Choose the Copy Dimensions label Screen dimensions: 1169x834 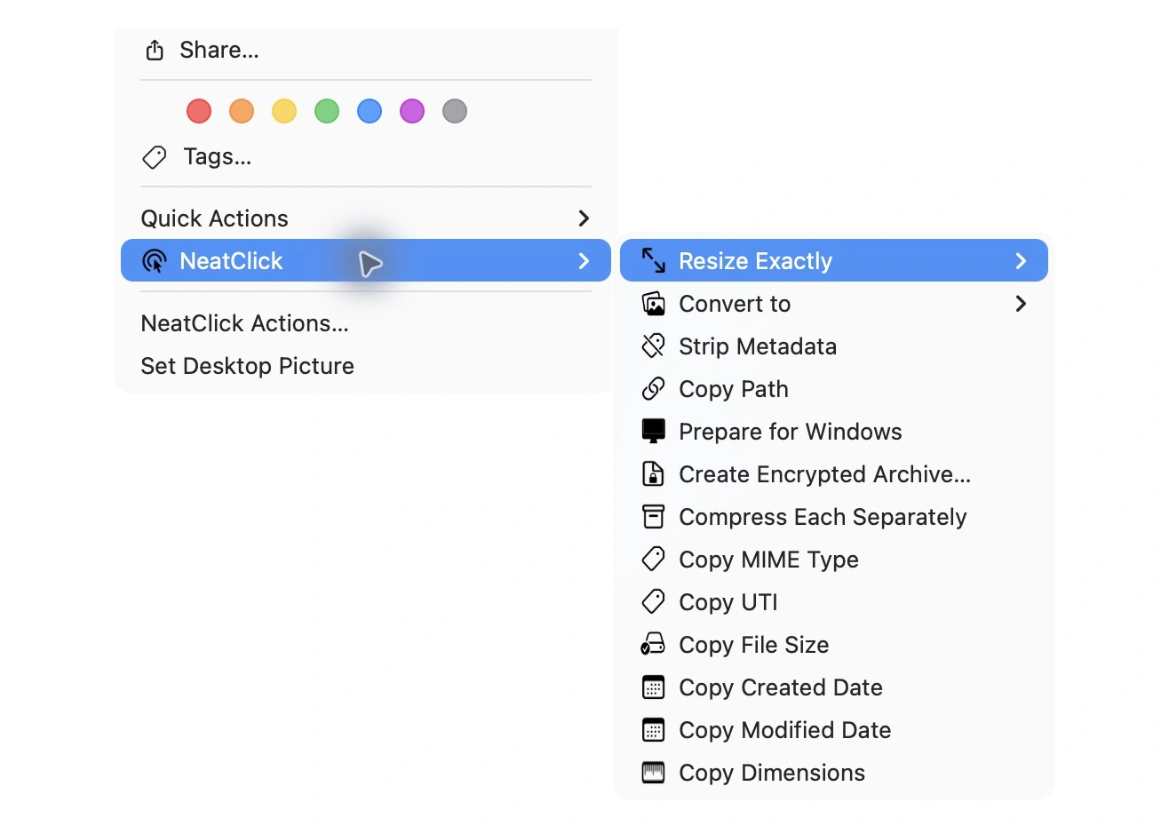click(x=772, y=773)
